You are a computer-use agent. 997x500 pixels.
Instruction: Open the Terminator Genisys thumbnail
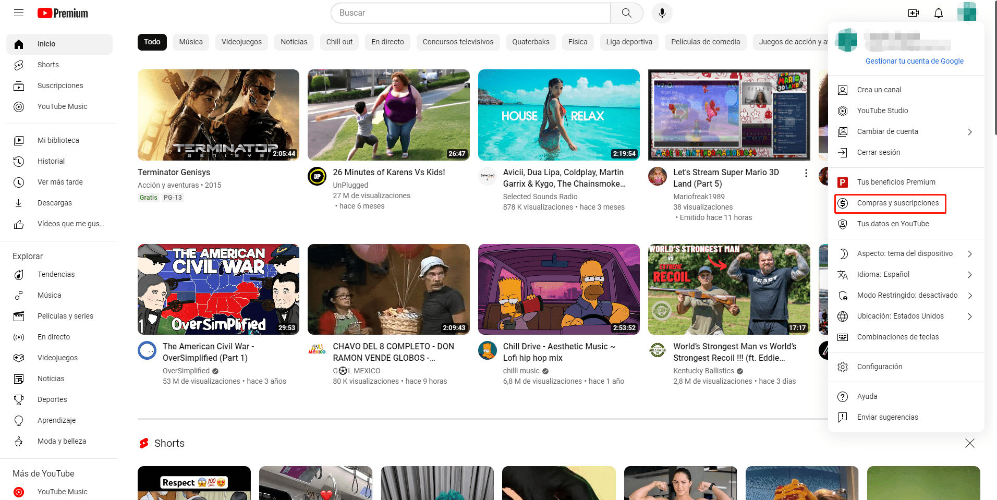tap(218, 115)
